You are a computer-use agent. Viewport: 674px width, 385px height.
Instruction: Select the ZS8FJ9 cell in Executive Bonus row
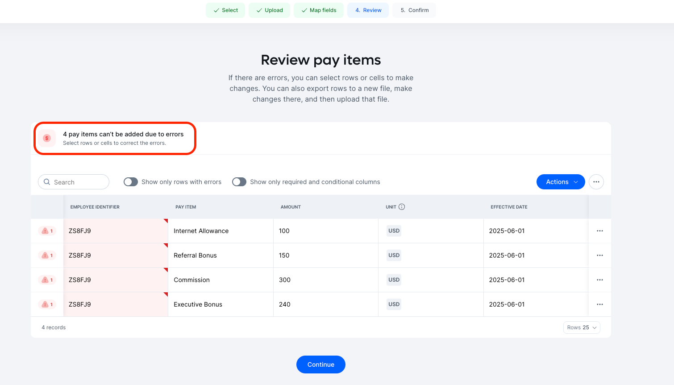(116, 304)
